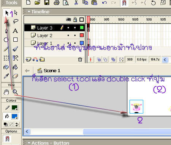171x145 pixels.
Task: Choose the Lasso tool
Action: click(x=16, y=21)
